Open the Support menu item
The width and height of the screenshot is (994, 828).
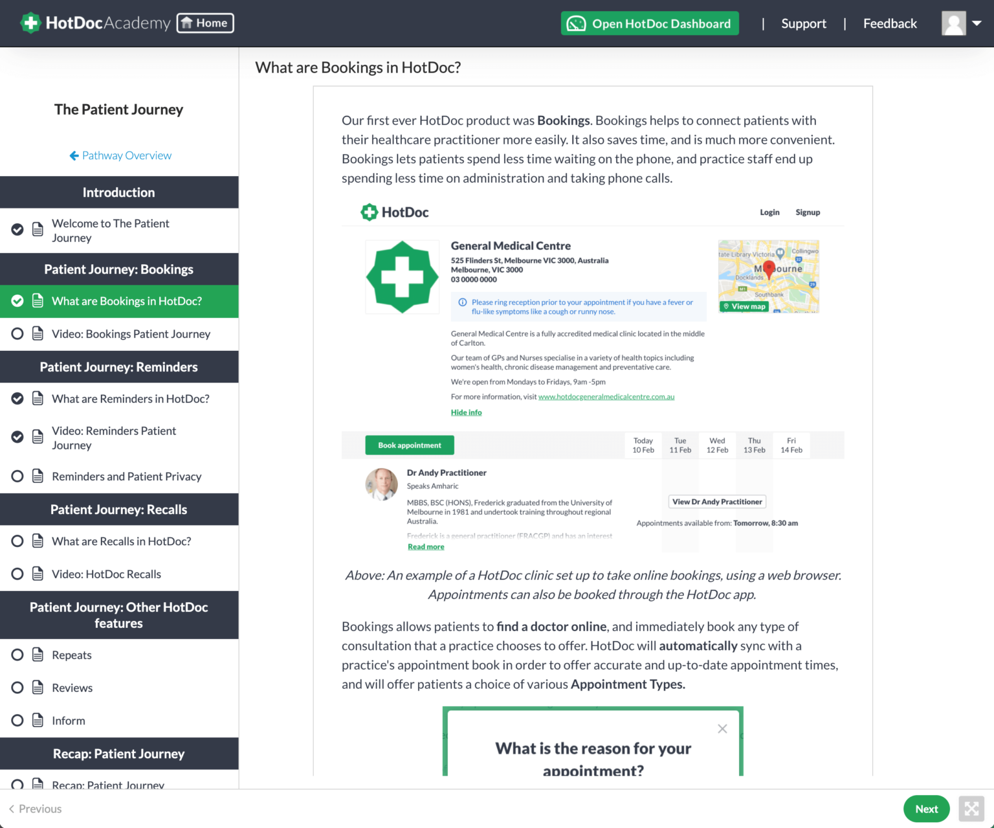click(804, 23)
